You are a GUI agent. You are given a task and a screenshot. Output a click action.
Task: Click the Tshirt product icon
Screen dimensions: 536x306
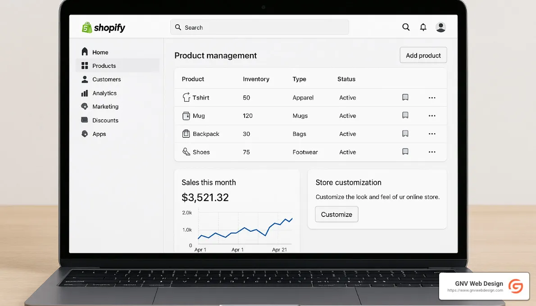186,97
